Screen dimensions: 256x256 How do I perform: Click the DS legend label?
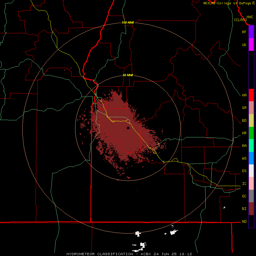[244, 171]
